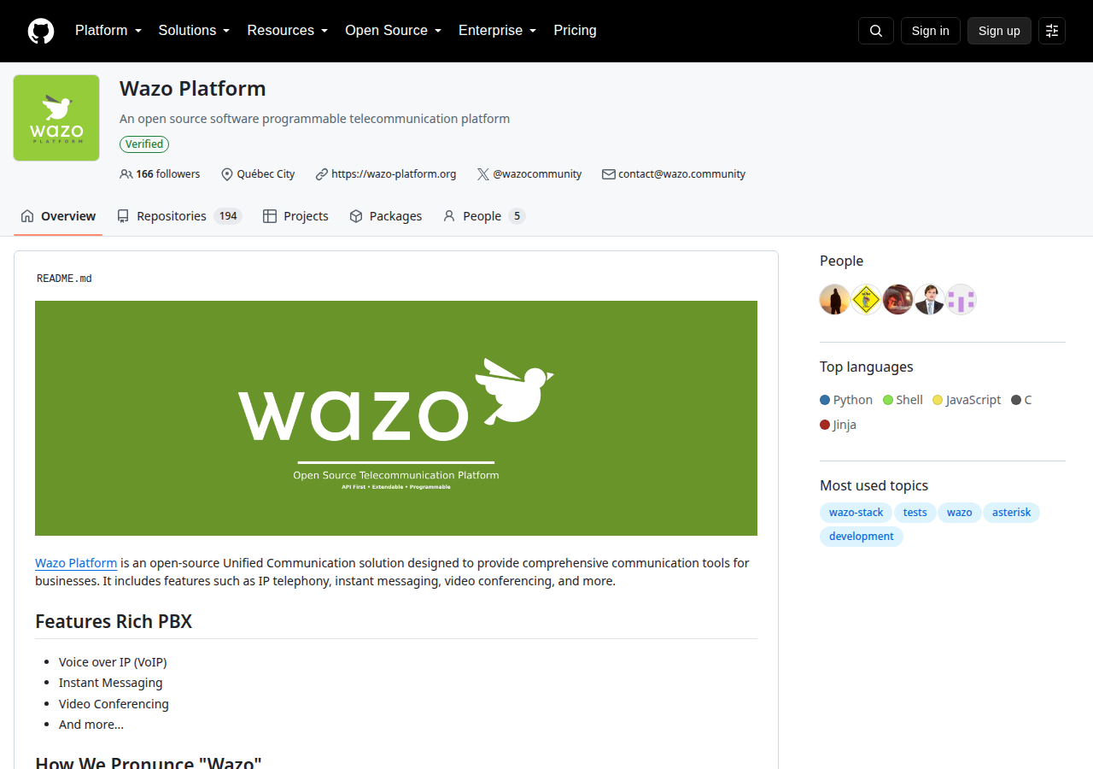
Task: Click the Python language entry
Action: 846,400
